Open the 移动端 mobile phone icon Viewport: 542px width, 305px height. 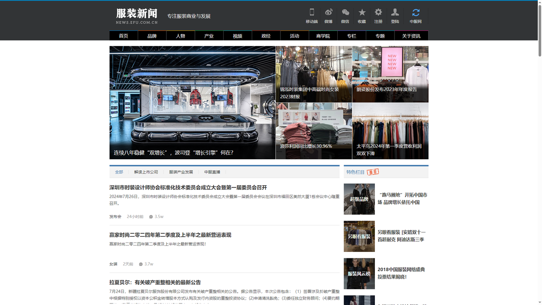coord(312,12)
